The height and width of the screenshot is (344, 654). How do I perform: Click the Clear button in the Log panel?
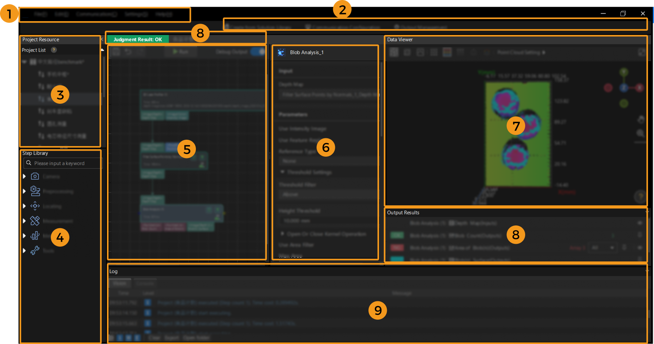coord(155,337)
